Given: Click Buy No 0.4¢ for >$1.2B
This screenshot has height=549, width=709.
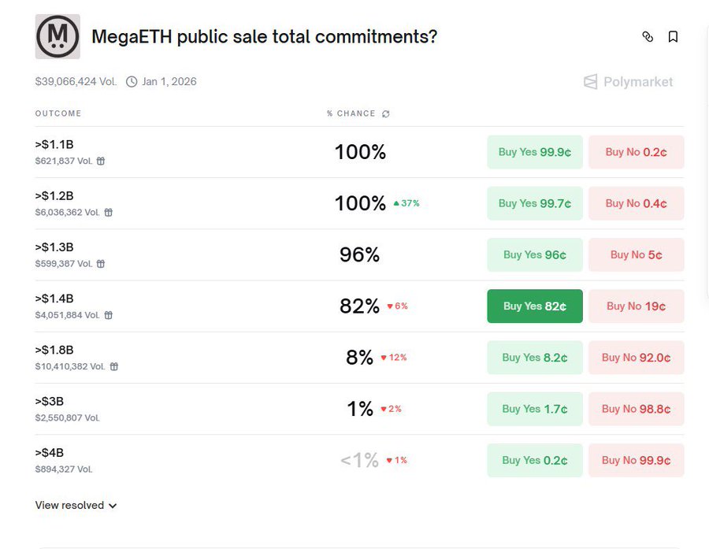Looking at the screenshot, I should [636, 203].
